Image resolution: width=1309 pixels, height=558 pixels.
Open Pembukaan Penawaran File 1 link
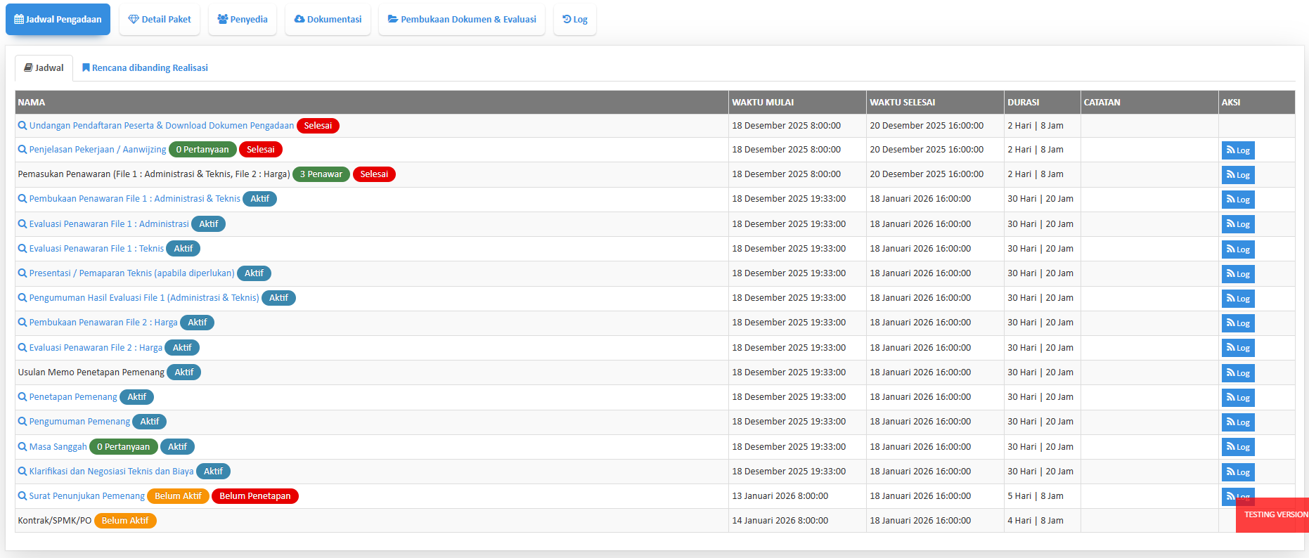(134, 199)
